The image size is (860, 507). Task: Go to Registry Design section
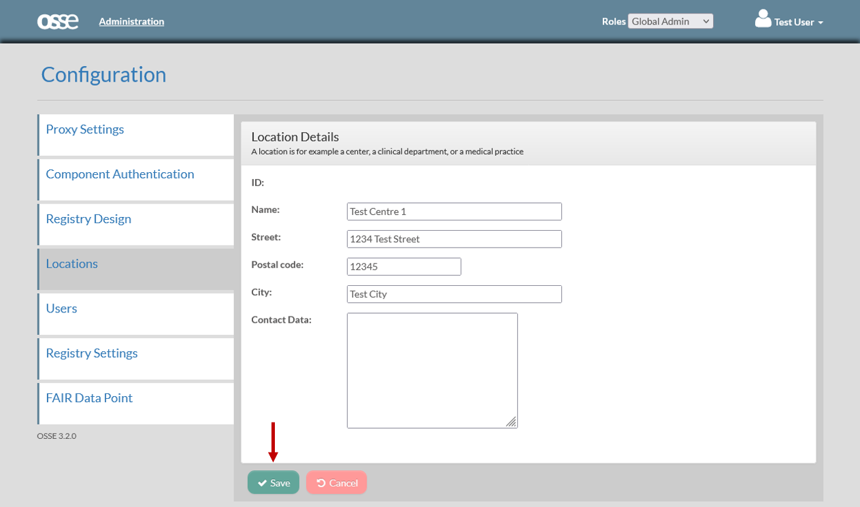click(x=135, y=225)
